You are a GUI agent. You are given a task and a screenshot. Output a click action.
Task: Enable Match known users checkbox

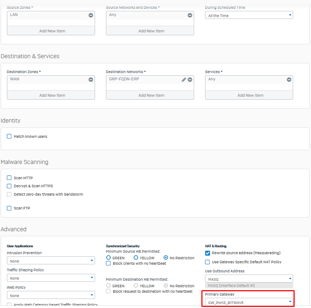point(9,136)
